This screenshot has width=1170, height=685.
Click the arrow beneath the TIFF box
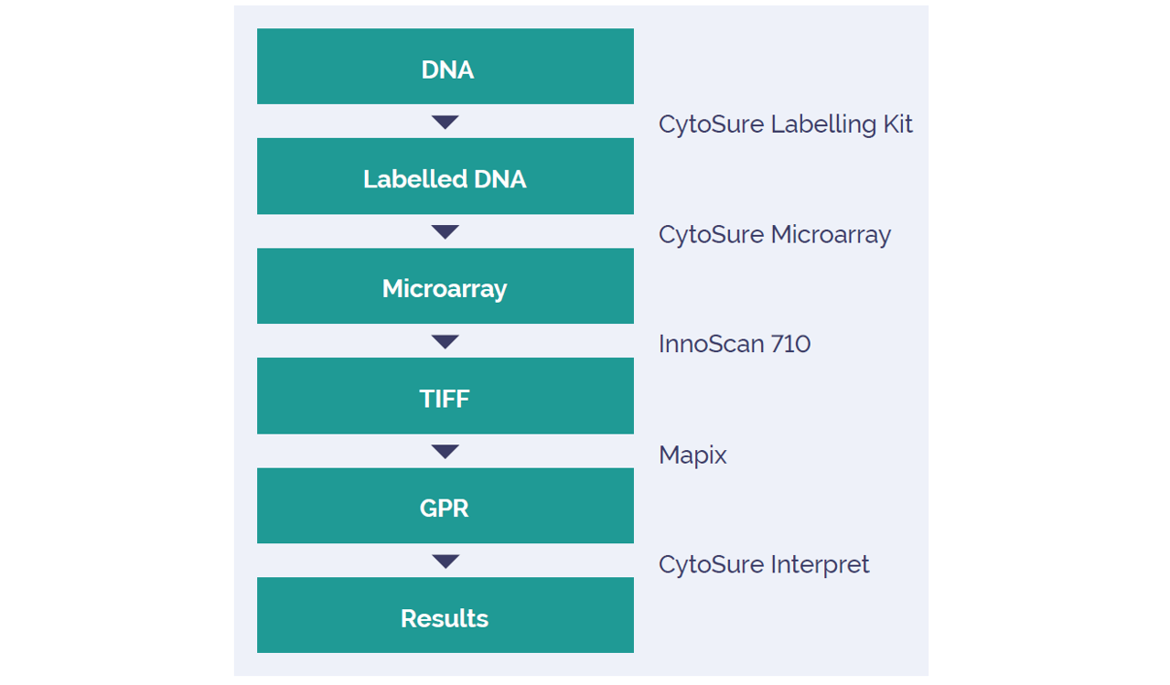[445, 452]
